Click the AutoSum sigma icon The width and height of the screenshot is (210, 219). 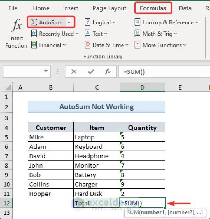click(34, 22)
